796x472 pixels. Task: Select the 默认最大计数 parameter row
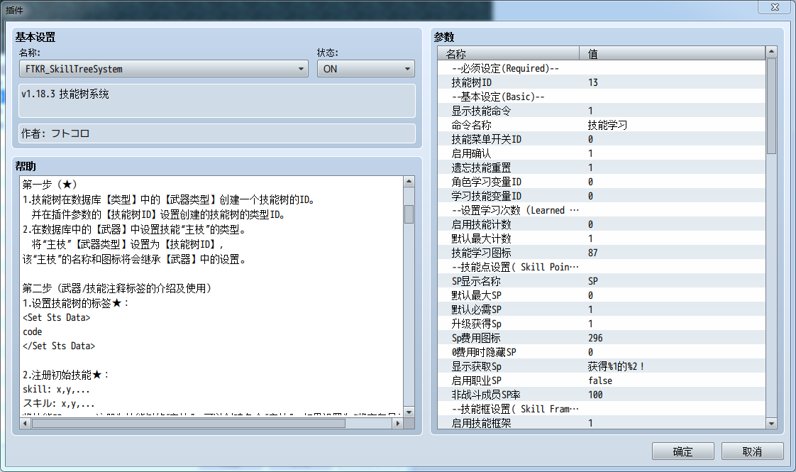click(x=602, y=238)
